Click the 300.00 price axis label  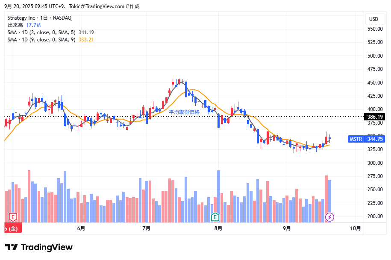(375, 163)
